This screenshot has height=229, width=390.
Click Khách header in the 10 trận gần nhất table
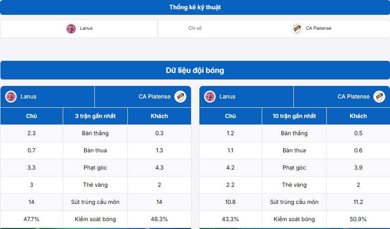[358, 116]
